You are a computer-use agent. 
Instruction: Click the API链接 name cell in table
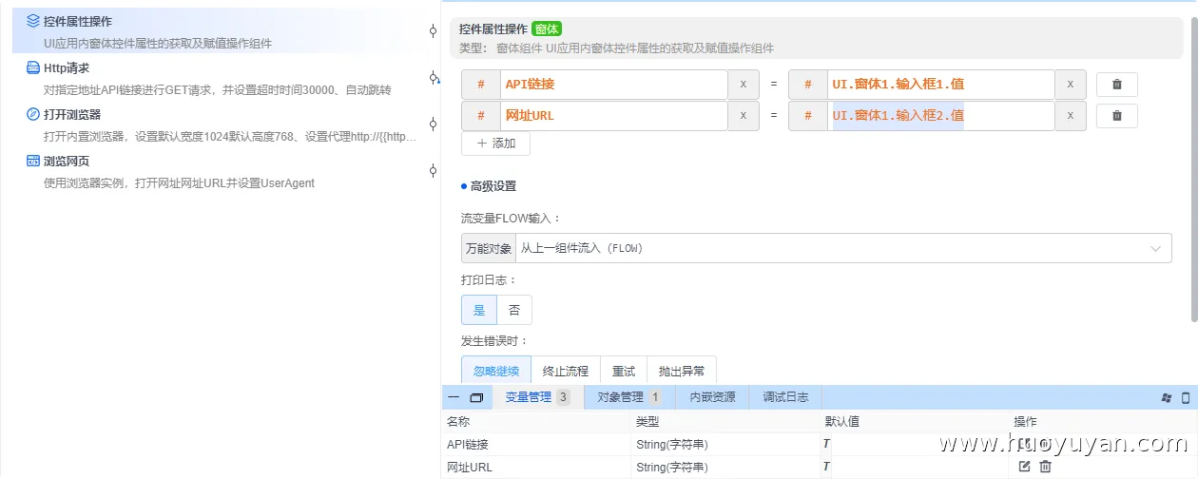pos(537,444)
